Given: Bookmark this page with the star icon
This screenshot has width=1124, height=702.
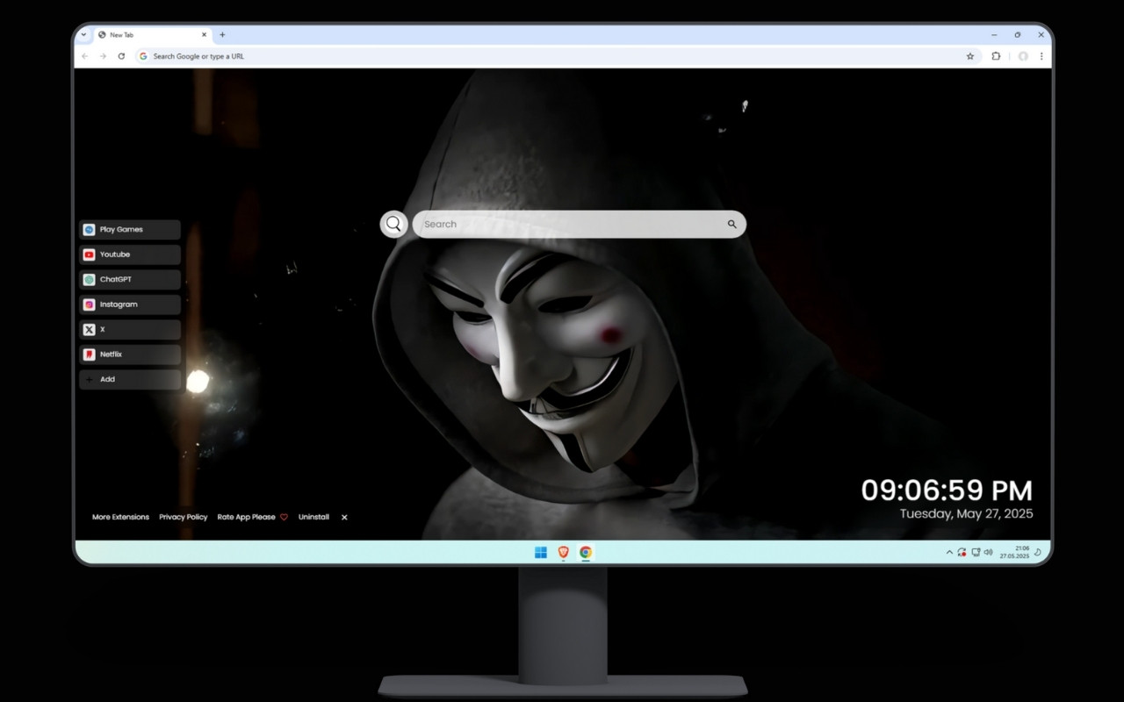Looking at the screenshot, I should [x=970, y=56].
